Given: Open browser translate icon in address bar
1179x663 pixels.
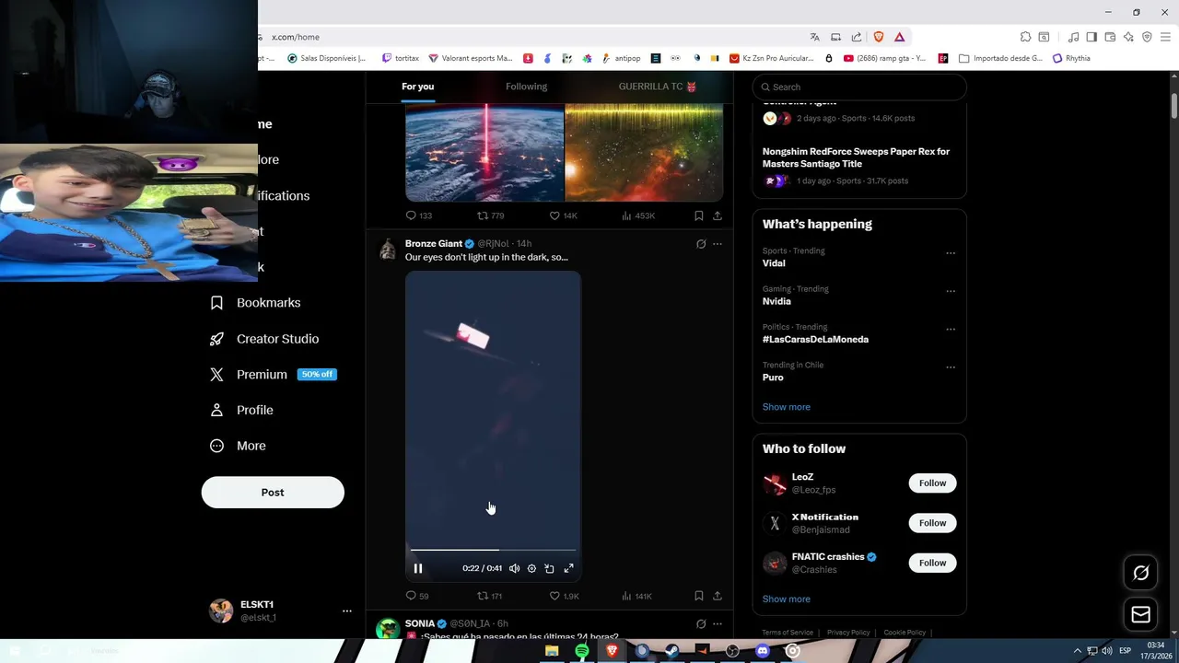Looking at the screenshot, I should coord(814,37).
